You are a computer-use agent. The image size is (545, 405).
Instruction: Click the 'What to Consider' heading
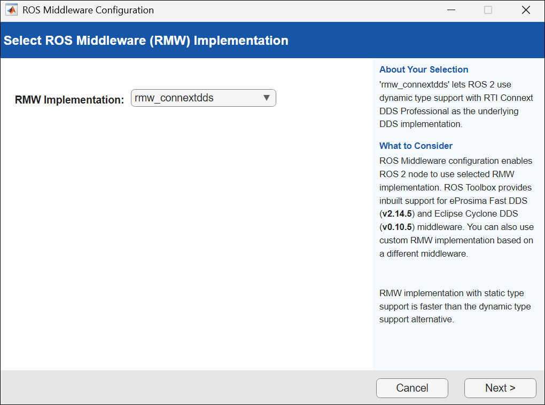click(x=416, y=146)
